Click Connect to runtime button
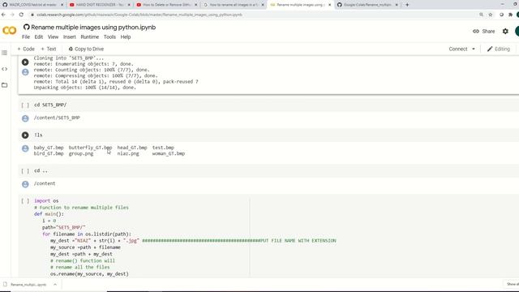519x292 pixels. (458, 49)
